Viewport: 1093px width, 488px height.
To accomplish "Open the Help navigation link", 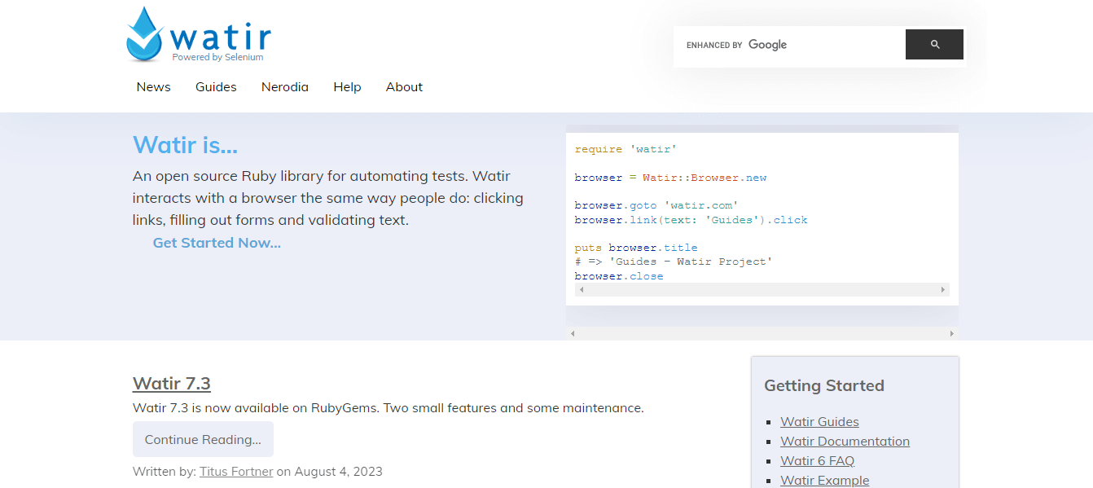I will (347, 87).
